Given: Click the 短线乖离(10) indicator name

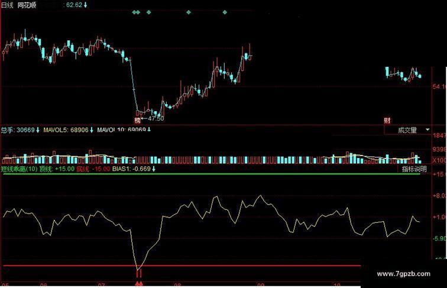Looking at the screenshot, I should click(x=20, y=169).
